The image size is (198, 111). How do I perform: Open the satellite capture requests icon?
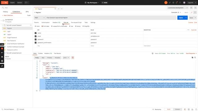click(170, 3)
